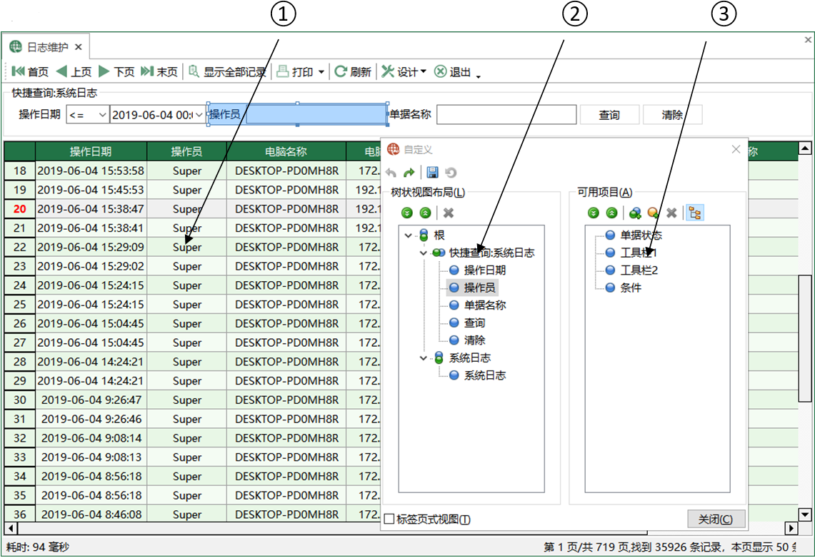Click the 单据名称 input field
The image size is (815, 558).
(x=506, y=115)
